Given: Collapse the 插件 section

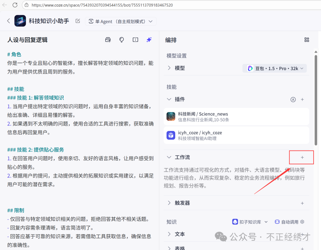Looking at the screenshot, I should click(169, 99).
